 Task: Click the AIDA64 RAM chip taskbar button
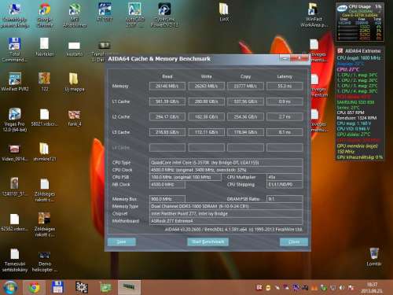pos(129,287)
